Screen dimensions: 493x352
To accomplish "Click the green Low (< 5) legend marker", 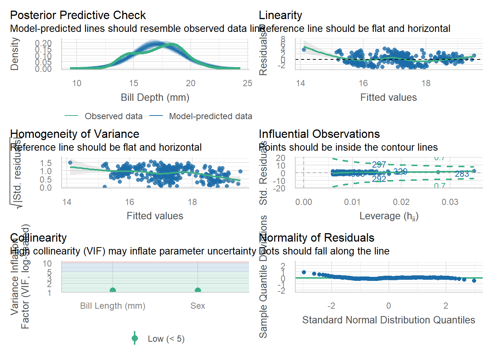I will (135, 338).
